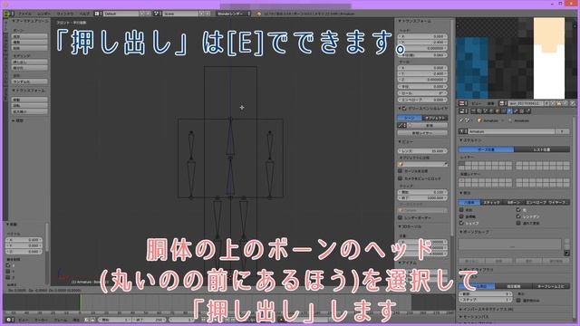The image size is (580, 326).
Task: Click the eyedropper on the lock-to-object field
Action: click(445, 164)
